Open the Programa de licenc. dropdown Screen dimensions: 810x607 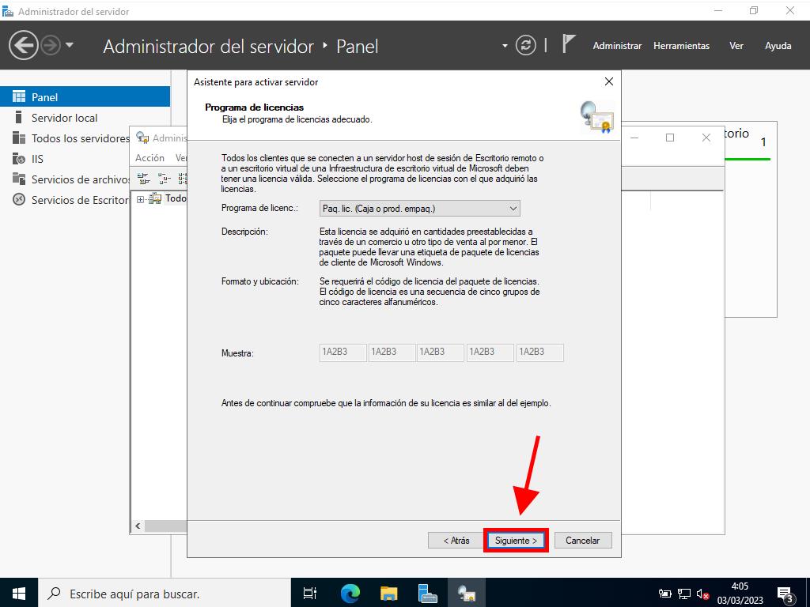point(420,209)
